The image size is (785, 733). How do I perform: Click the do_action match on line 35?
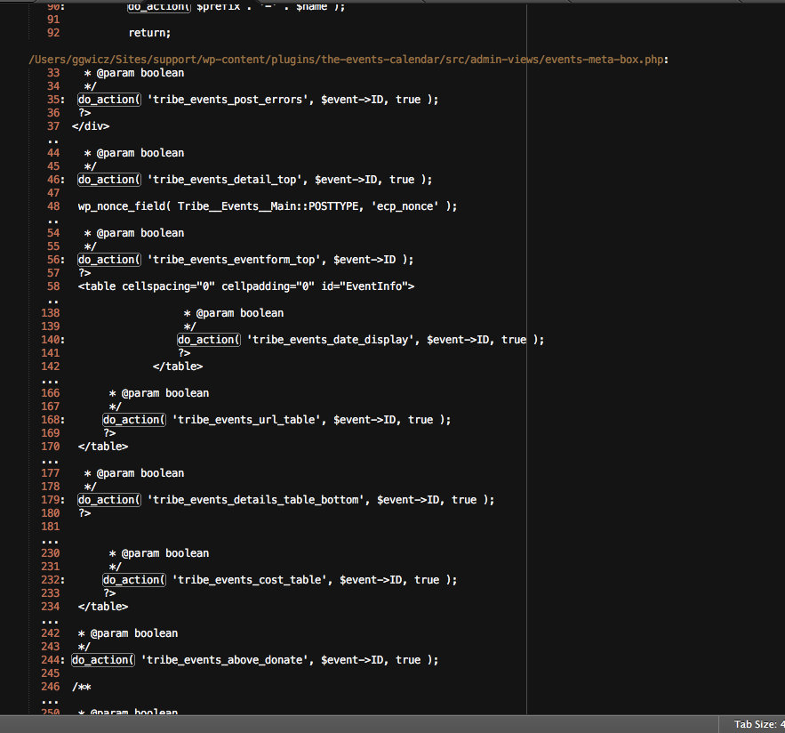[x=108, y=100]
